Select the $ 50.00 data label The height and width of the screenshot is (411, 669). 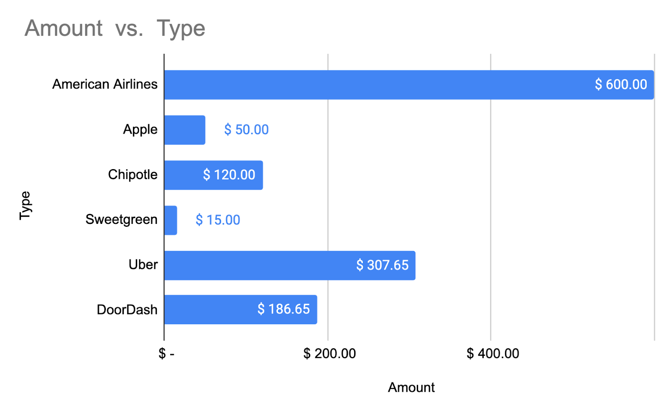246,129
